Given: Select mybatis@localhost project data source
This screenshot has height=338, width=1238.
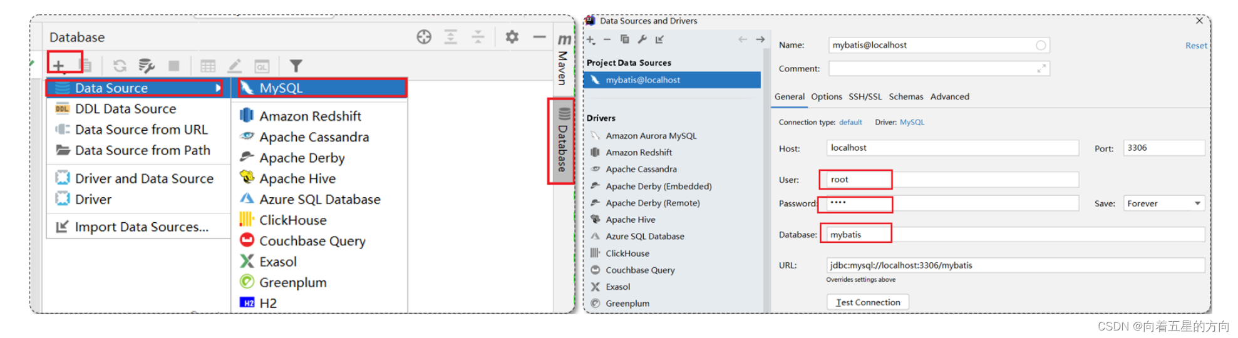Looking at the screenshot, I should point(672,80).
